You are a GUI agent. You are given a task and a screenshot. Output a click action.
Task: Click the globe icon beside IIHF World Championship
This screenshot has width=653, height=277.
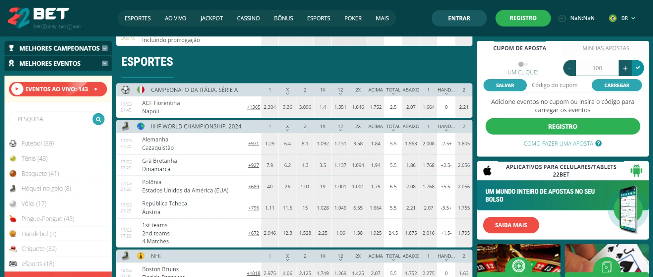pyautogui.click(x=141, y=126)
